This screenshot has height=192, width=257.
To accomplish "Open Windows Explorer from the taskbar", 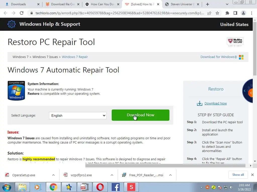I will pos(22,187).
